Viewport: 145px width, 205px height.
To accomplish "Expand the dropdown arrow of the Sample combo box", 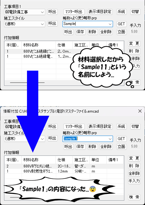I will pos(110,24).
